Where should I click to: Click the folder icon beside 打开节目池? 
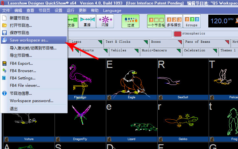click(4, 25)
